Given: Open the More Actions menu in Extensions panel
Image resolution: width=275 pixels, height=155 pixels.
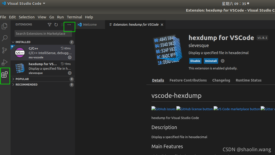Looking at the screenshot, I should click(x=69, y=25).
